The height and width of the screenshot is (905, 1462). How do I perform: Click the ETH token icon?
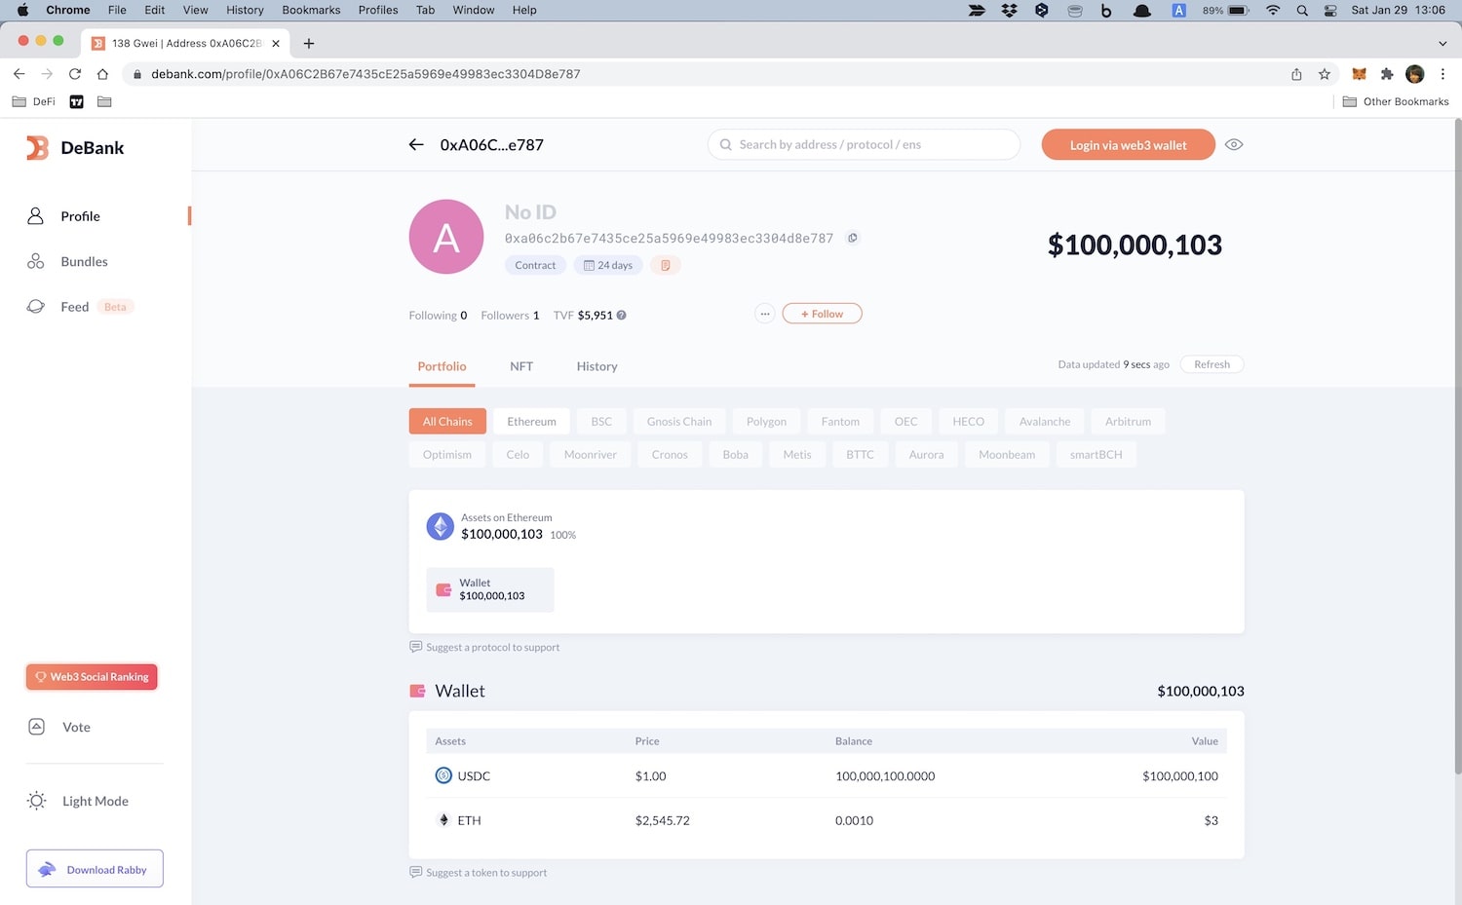pyautogui.click(x=443, y=820)
